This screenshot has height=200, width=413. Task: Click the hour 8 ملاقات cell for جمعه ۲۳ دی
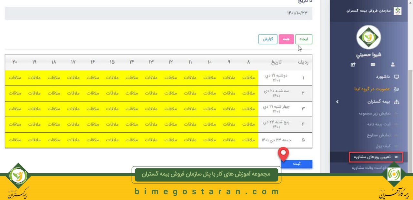(x=248, y=140)
